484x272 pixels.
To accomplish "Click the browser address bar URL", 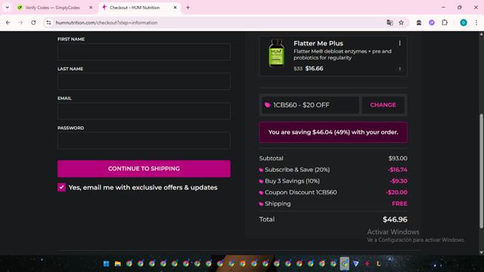I will point(107,23).
